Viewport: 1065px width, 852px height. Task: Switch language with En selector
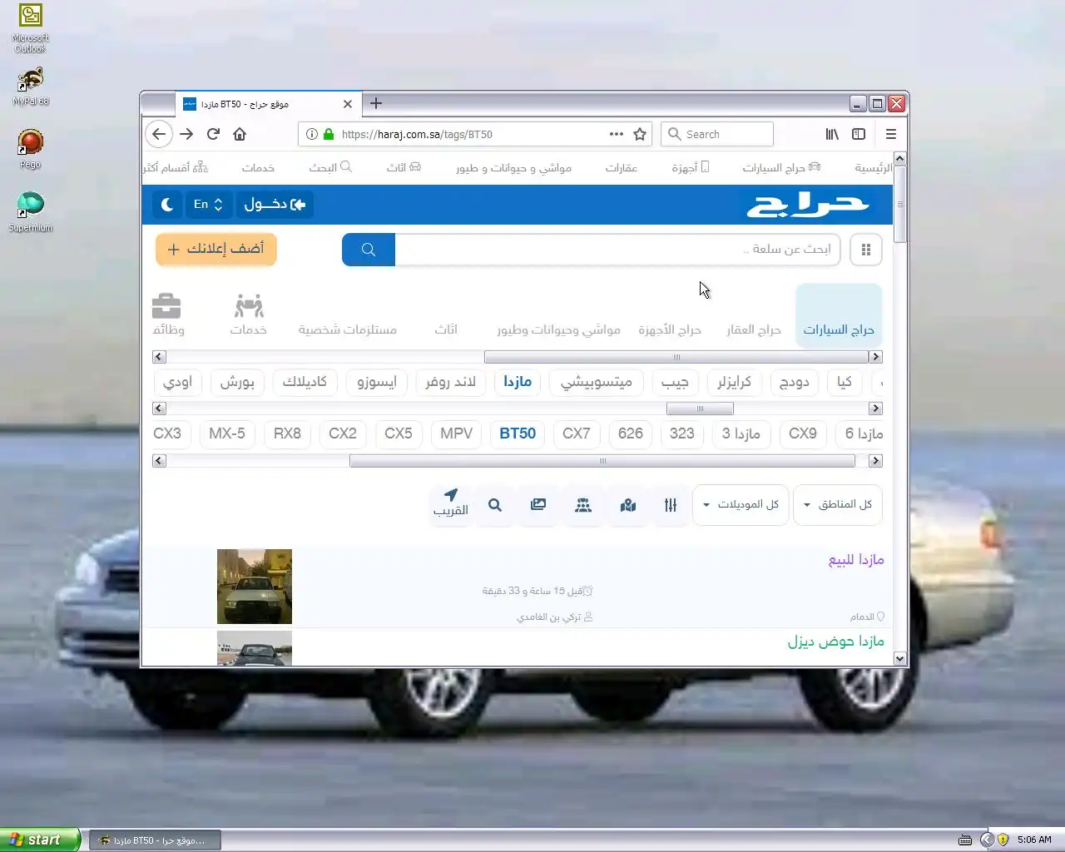coord(208,204)
